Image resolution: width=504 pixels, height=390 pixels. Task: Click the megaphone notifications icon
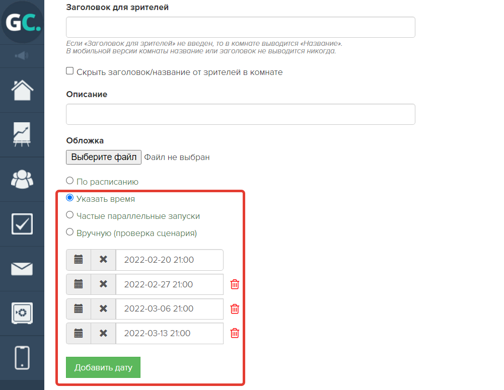coord(22,56)
